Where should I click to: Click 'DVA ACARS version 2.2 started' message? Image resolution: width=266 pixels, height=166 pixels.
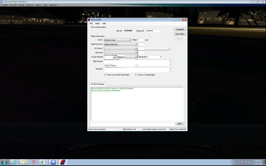click(112, 88)
